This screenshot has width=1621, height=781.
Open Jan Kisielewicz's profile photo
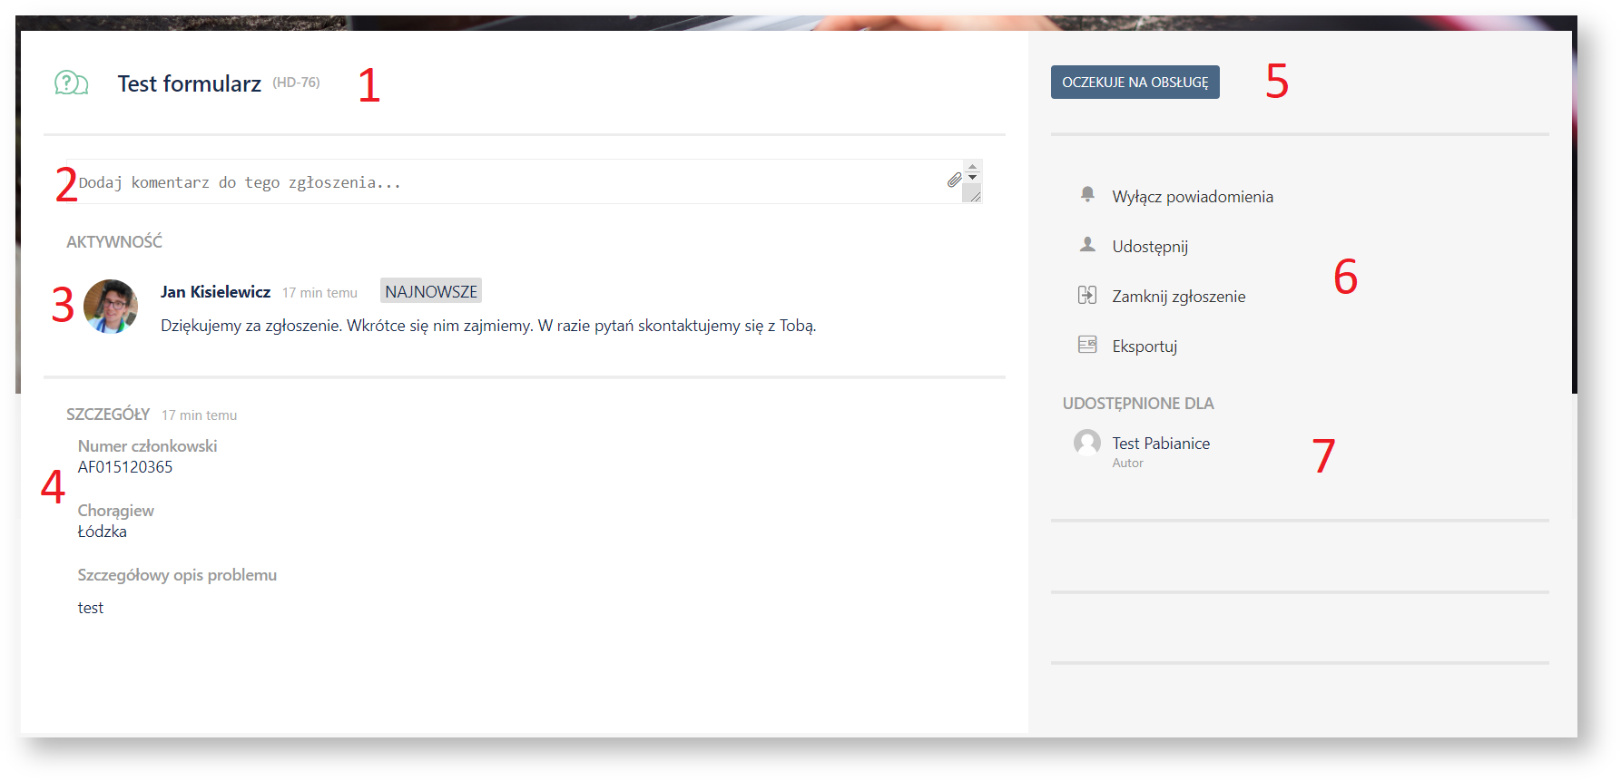[x=111, y=307]
